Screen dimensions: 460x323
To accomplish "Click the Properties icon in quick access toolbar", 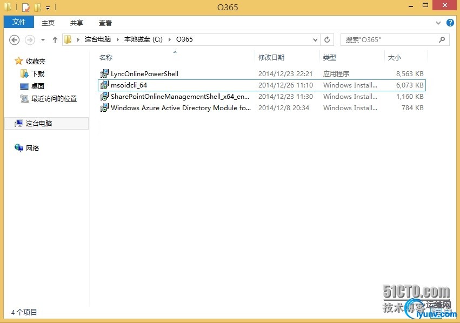I will click(26, 7).
